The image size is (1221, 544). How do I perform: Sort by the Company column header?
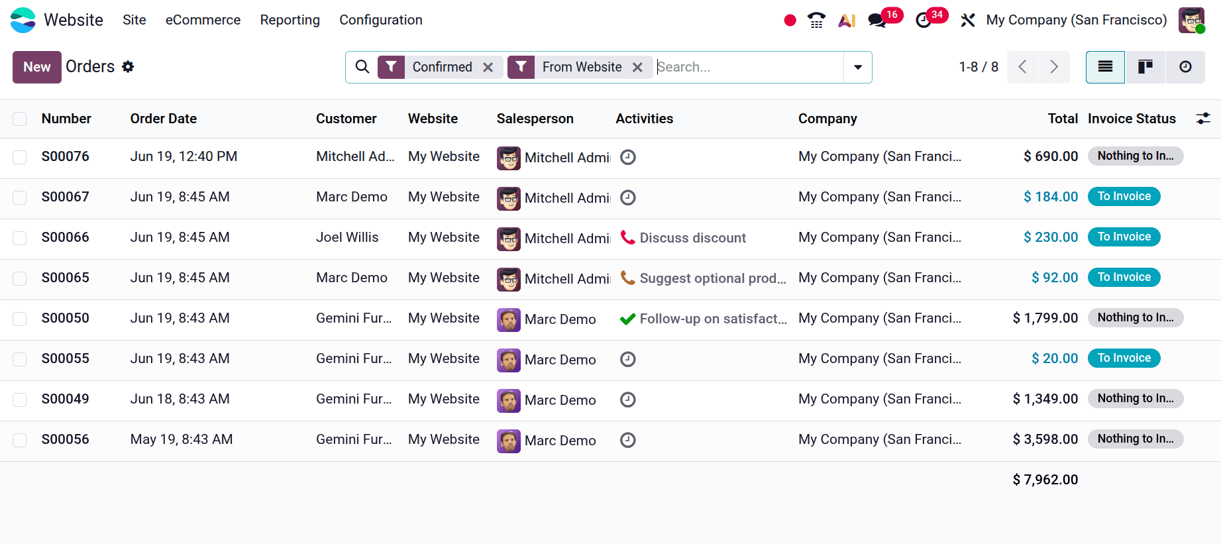coord(827,119)
